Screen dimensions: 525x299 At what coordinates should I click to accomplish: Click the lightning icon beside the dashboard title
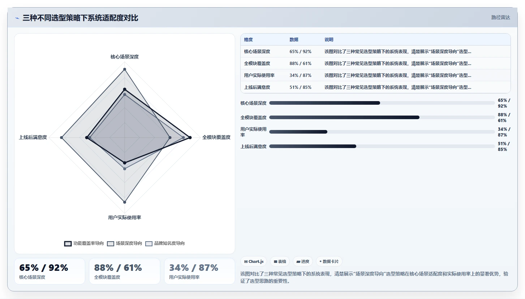point(17,18)
